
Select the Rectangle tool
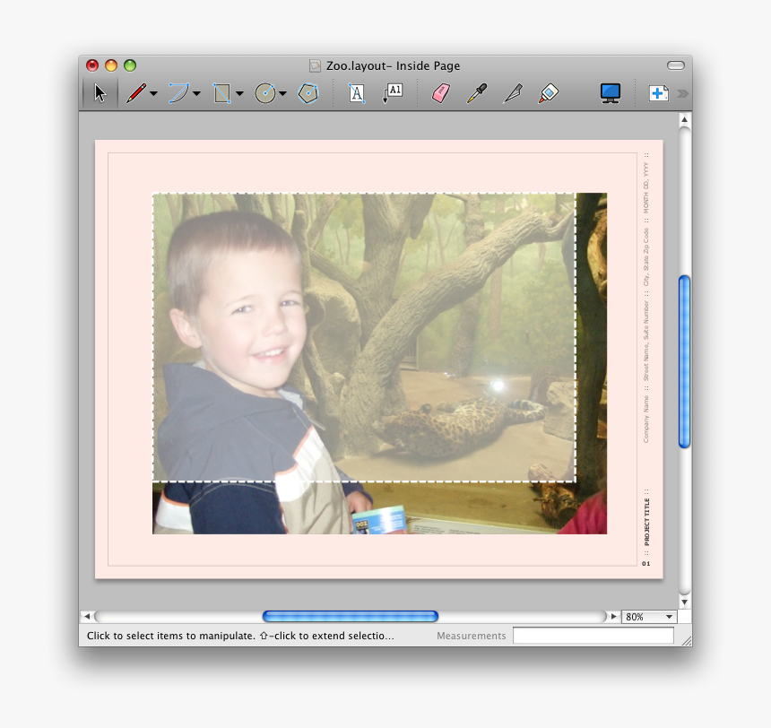pos(221,93)
